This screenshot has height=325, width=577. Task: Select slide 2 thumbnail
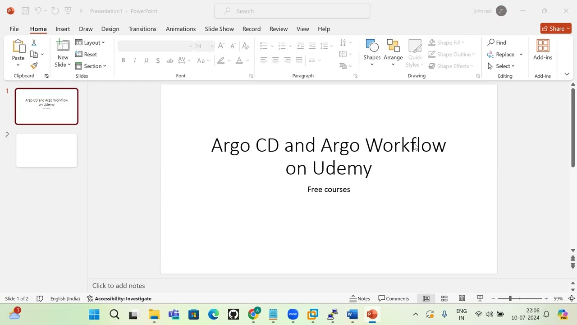(x=46, y=150)
